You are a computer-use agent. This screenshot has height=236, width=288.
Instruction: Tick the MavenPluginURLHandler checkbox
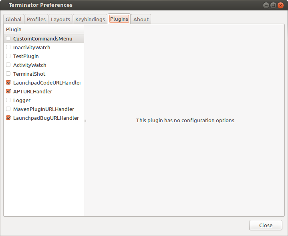click(8, 109)
